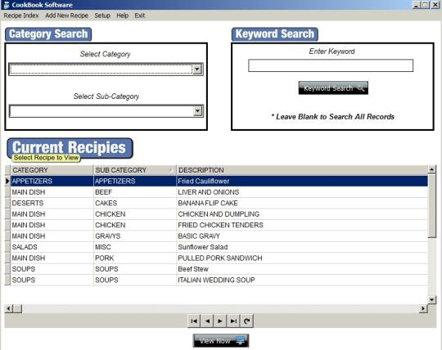Screen dimensions: 442x350
Task: Go to next record arrow
Action: tap(220, 321)
